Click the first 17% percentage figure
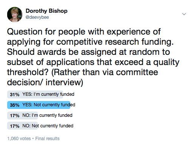 tap(15, 115)
